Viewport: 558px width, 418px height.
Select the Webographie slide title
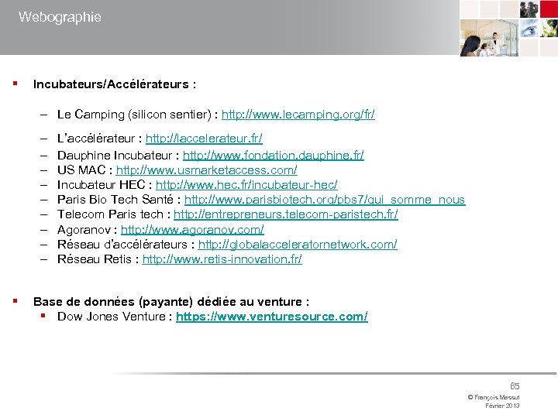(x=60, y=17)
